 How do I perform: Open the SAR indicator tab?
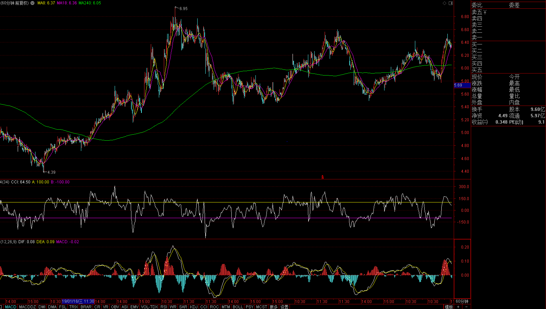click(x=183, y=307)
